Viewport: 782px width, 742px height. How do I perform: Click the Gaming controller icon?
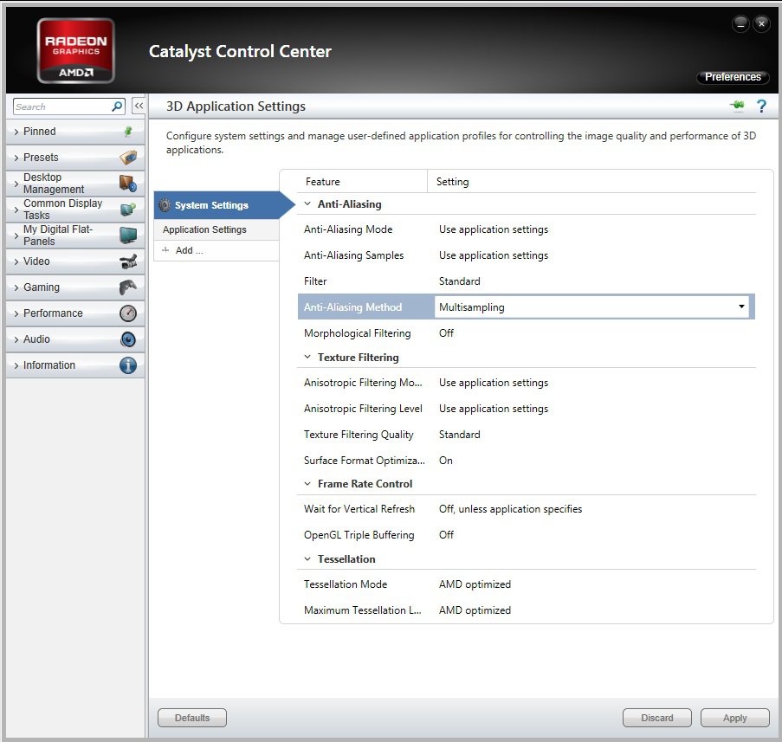[128, 287]
